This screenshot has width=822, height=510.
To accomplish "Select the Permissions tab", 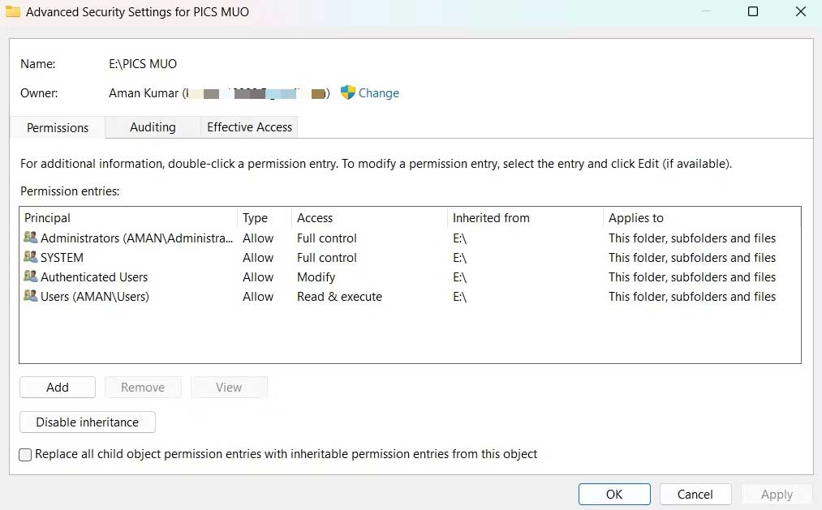I will coord(58,128).
